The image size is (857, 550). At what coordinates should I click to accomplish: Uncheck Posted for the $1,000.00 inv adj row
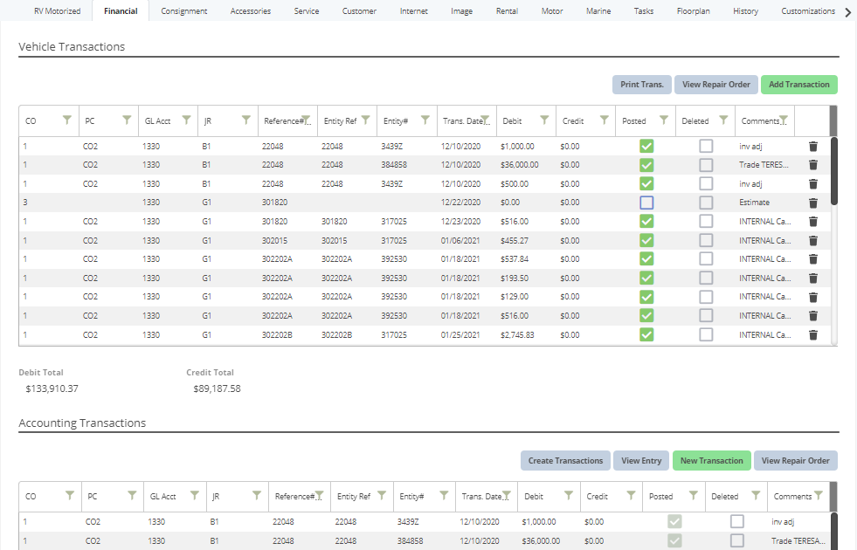646,147
